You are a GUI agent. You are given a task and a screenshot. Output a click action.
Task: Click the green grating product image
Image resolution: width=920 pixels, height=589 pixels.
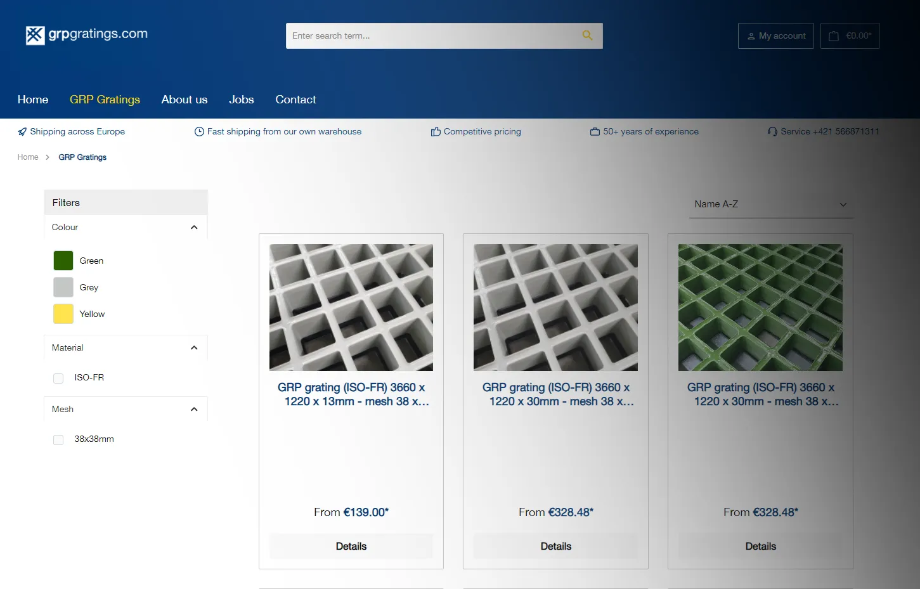[760, 307]
